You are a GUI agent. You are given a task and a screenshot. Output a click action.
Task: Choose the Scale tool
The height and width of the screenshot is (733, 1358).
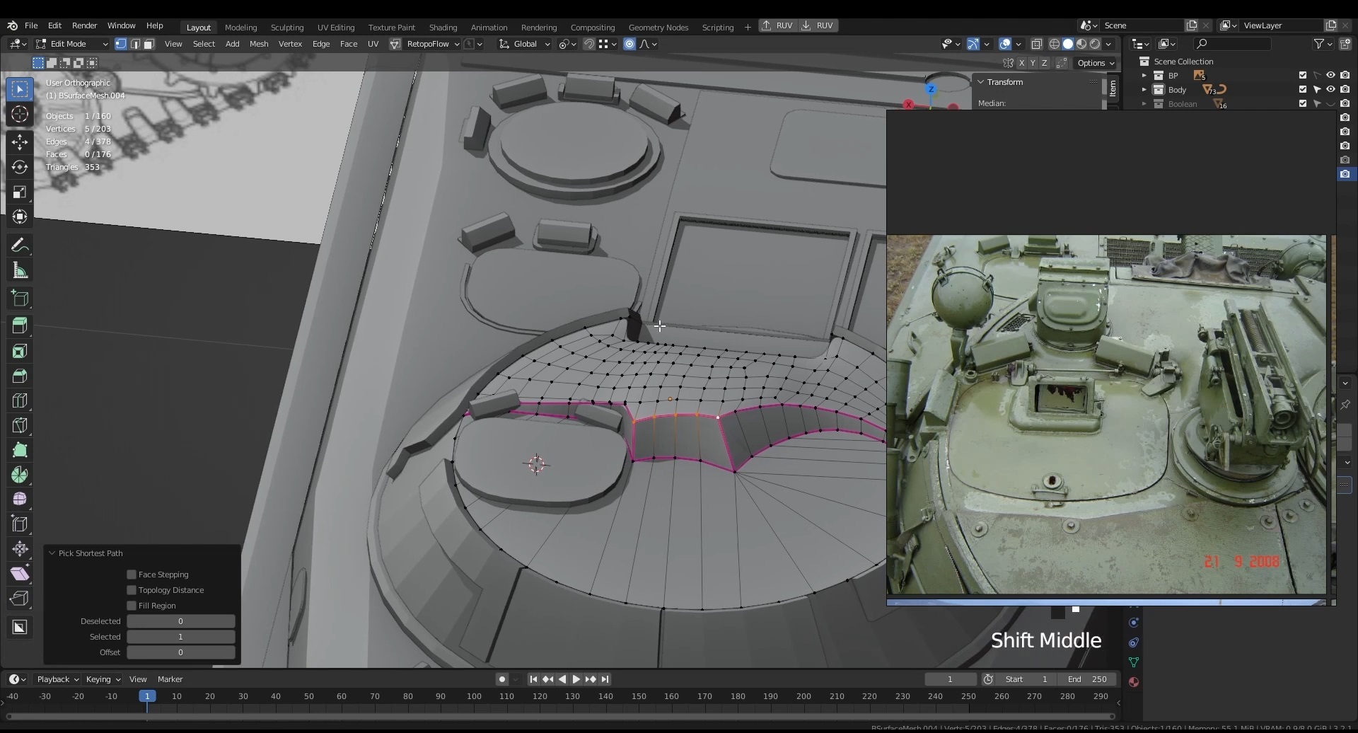pos(20,192)
